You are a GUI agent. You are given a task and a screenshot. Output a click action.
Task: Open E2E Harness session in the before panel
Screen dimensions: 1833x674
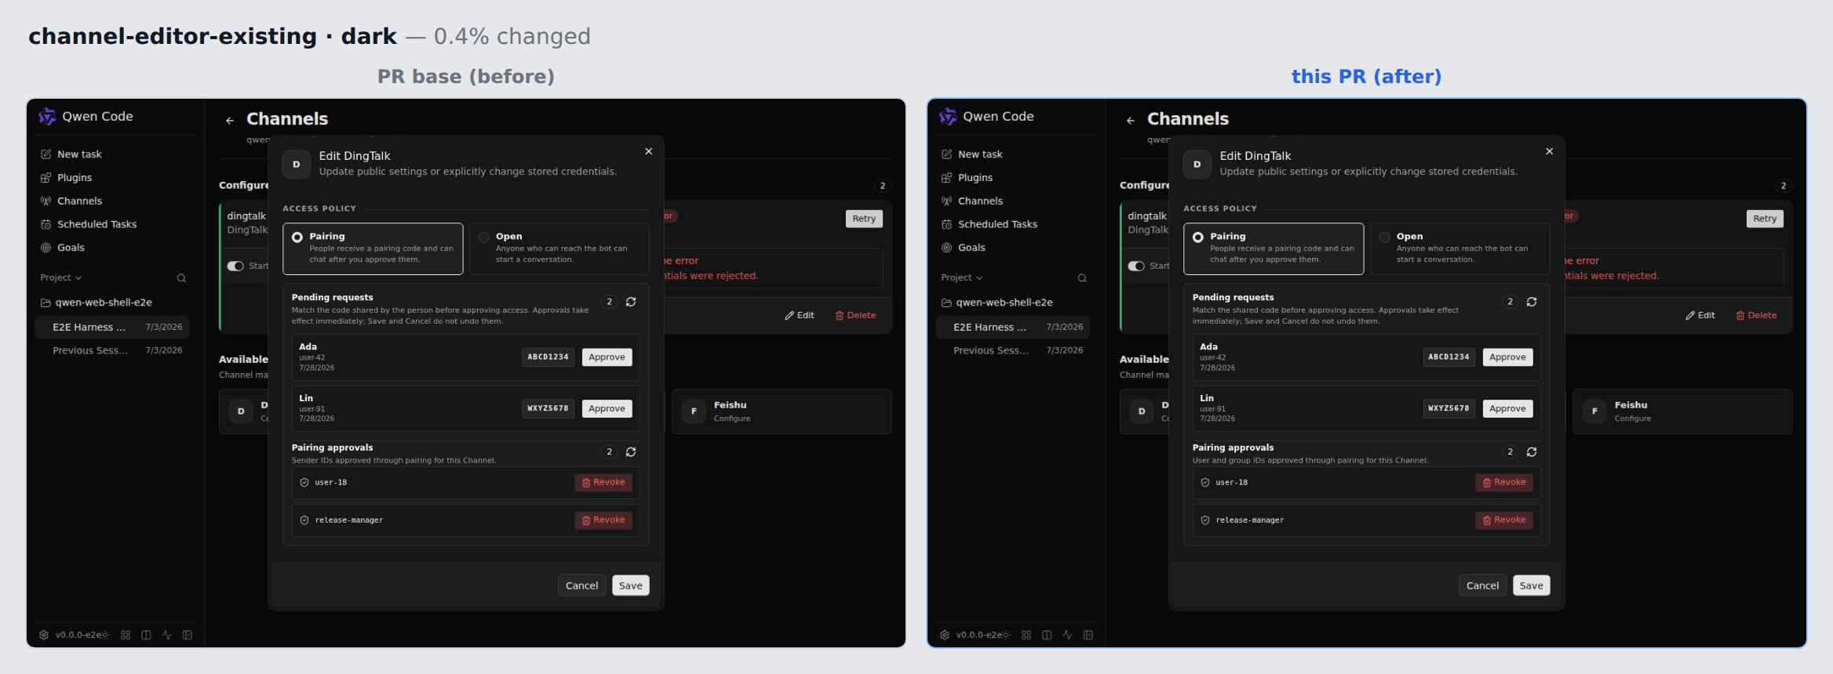(112, 327)
